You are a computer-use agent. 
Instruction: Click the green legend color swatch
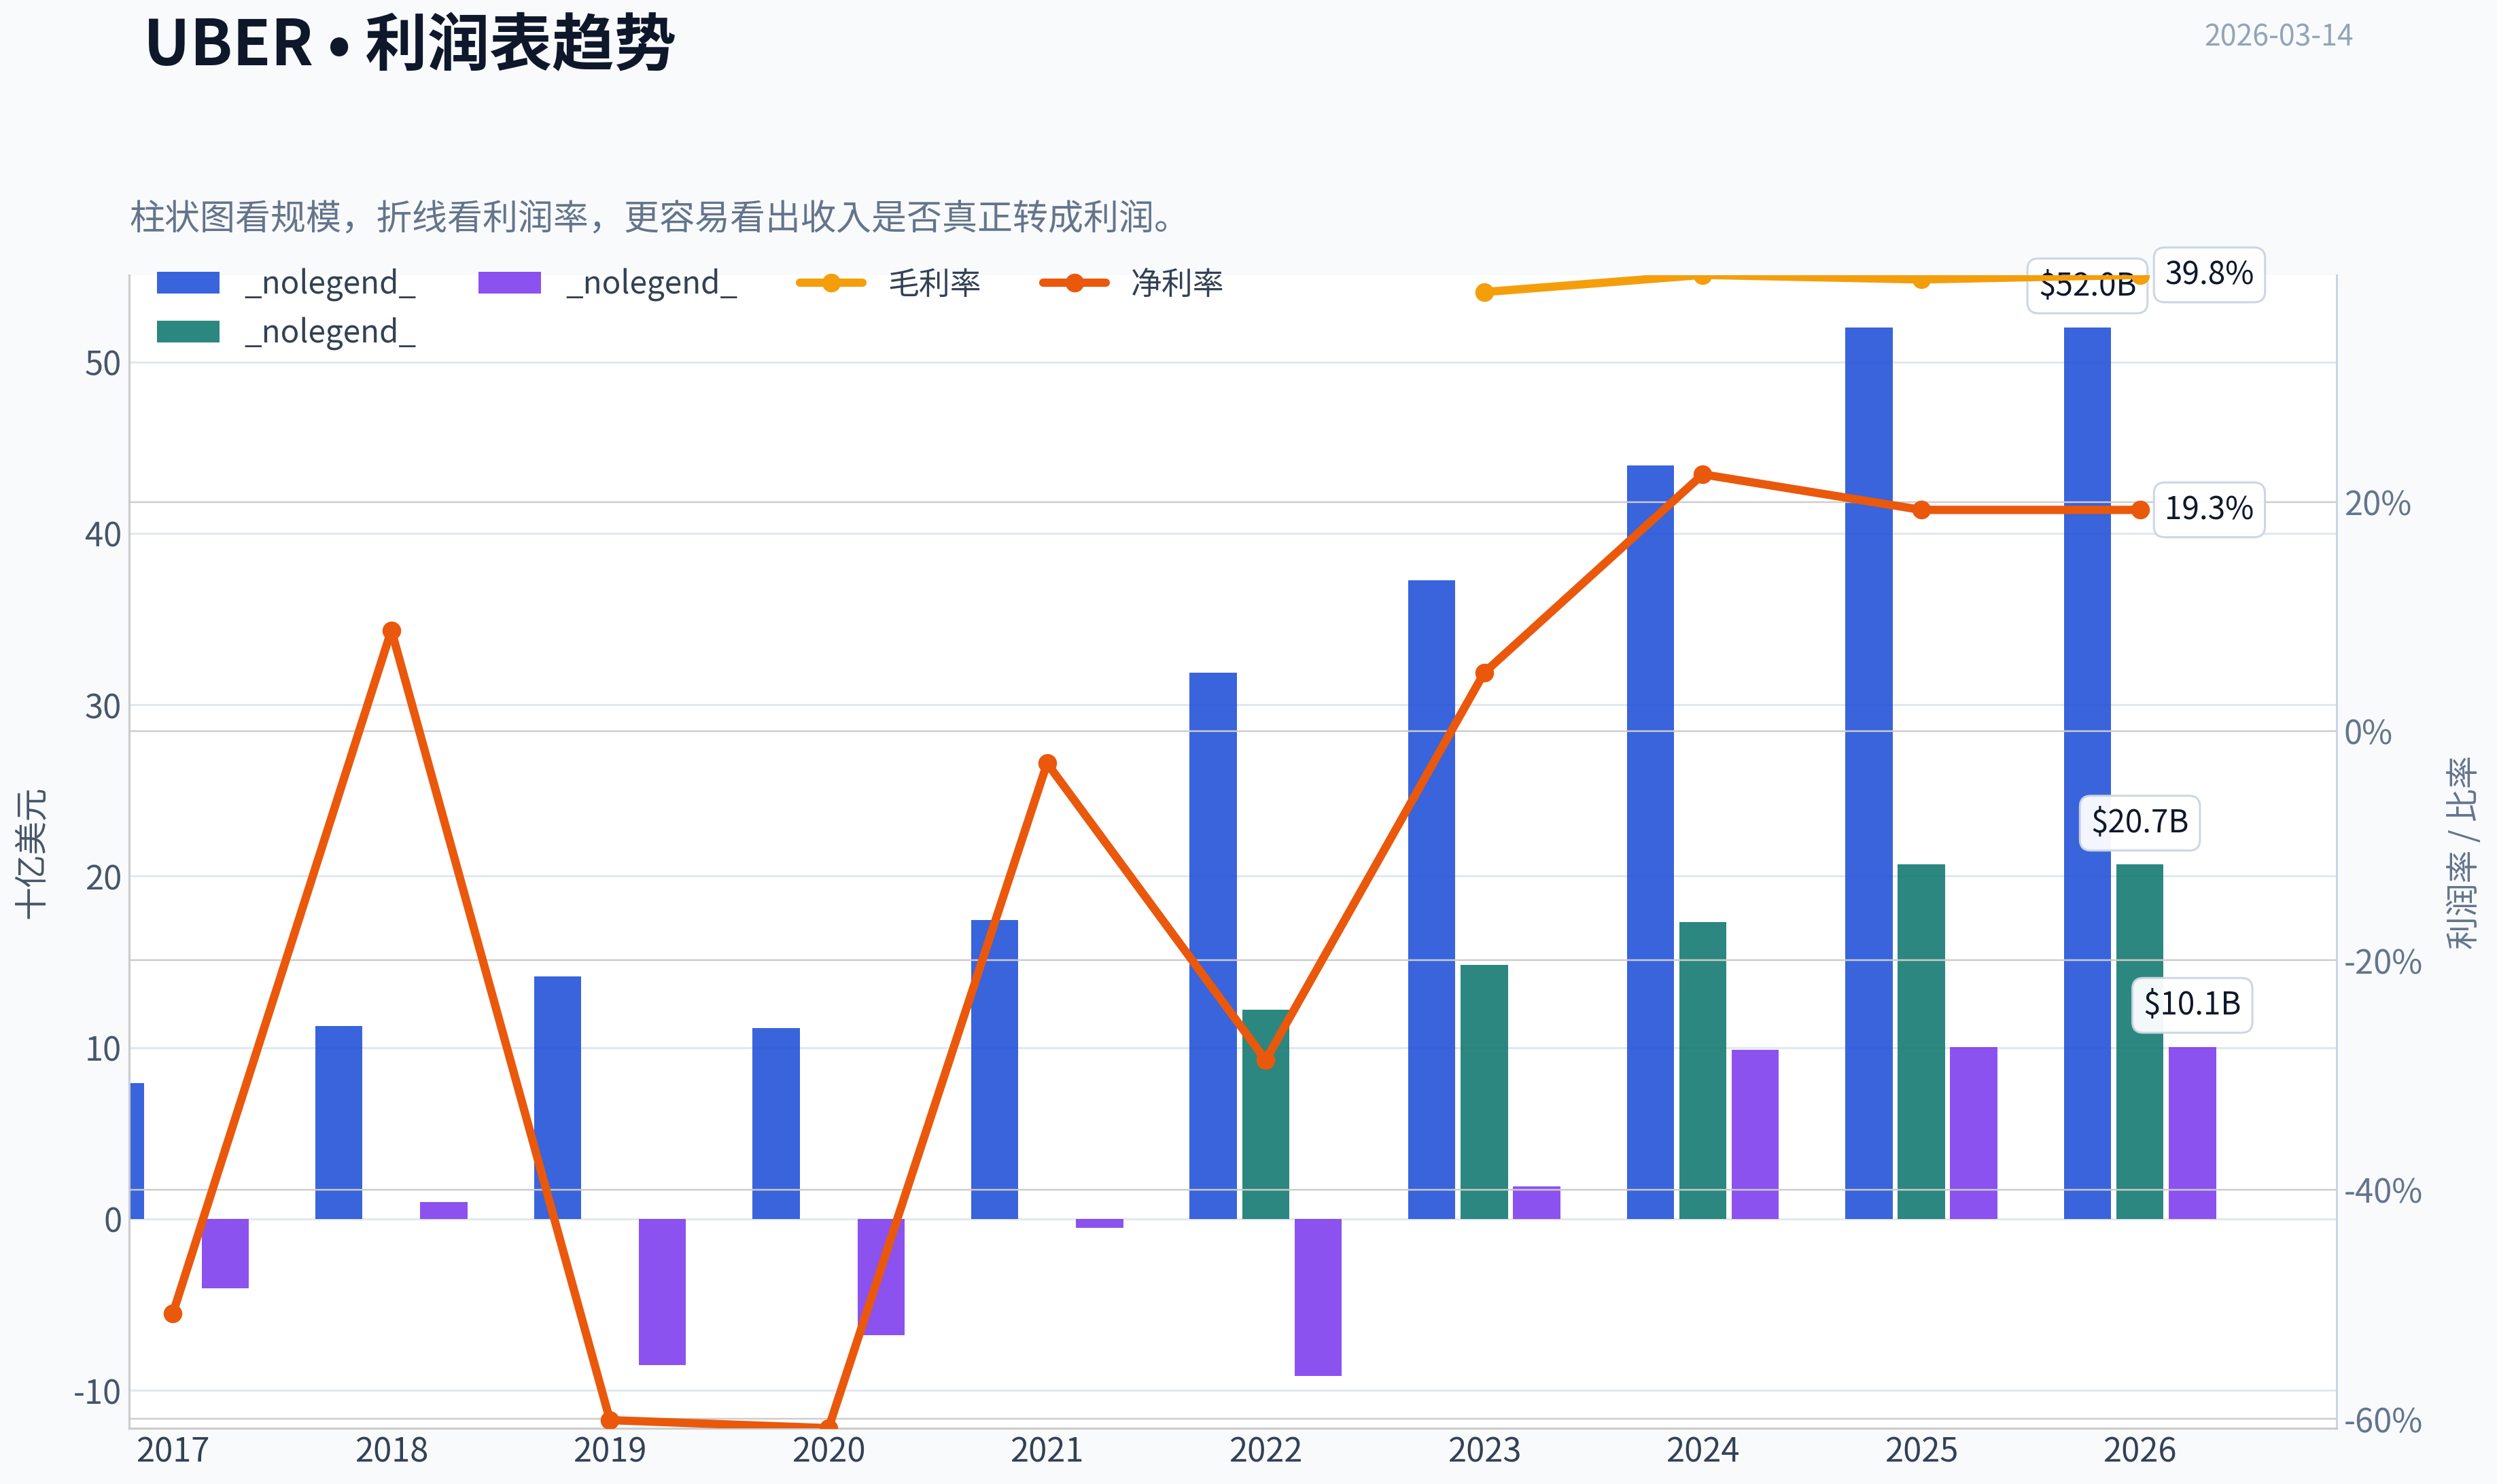pos(188,332)
